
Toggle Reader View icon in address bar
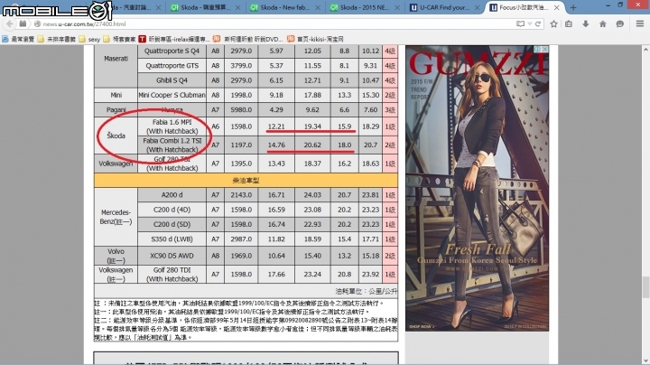point(520,24)
